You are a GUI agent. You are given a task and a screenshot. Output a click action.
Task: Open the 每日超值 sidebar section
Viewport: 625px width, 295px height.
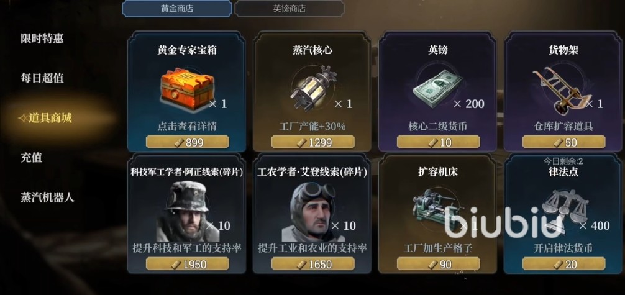click(x=42, y=78)
